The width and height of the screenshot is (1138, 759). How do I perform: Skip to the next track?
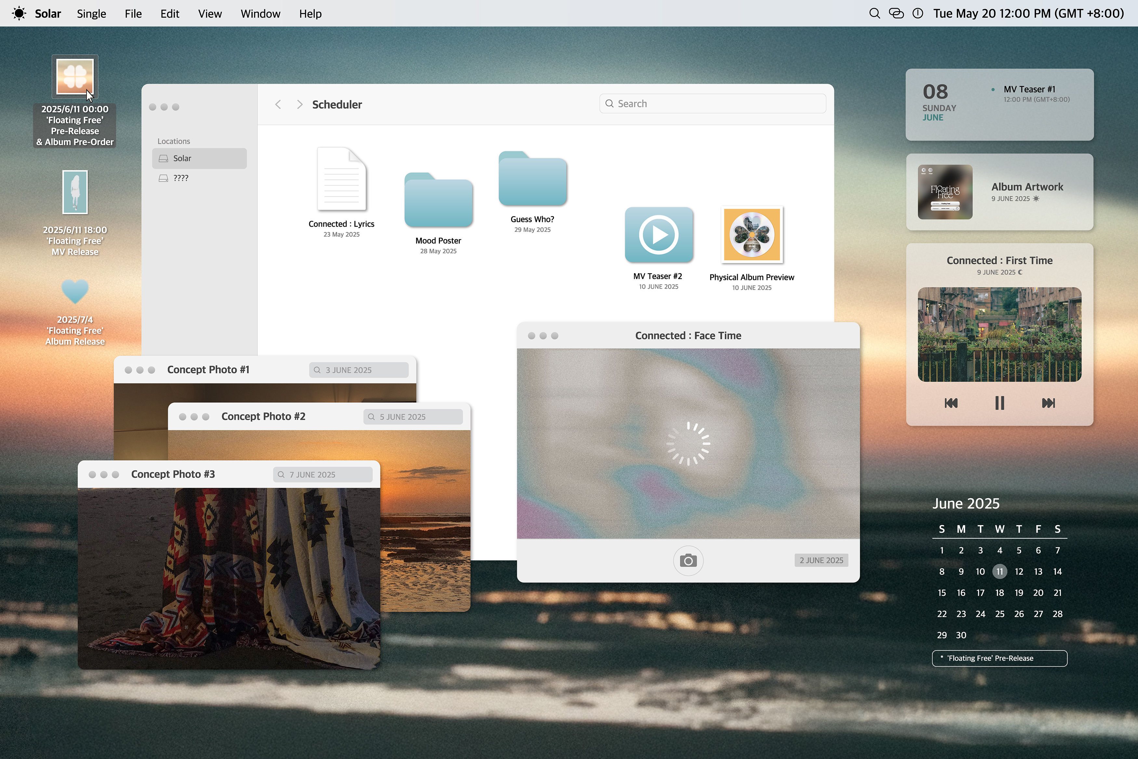(x=1048, y=403)
